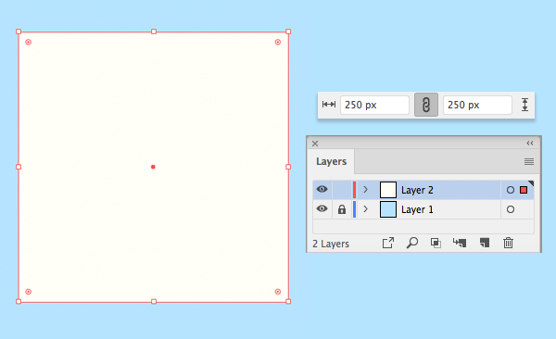Click the Layer 1 thumbnail

388,209
